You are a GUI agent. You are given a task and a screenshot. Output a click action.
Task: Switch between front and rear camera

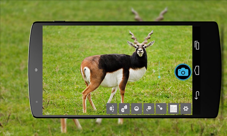pos(112,109)
